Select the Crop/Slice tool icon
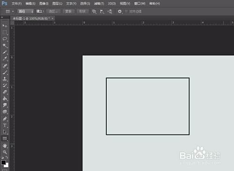Screen dimensions: 234x171 [5, 52]
